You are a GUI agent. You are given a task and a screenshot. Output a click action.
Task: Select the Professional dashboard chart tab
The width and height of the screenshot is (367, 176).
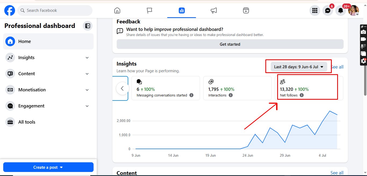click(181, 10)
